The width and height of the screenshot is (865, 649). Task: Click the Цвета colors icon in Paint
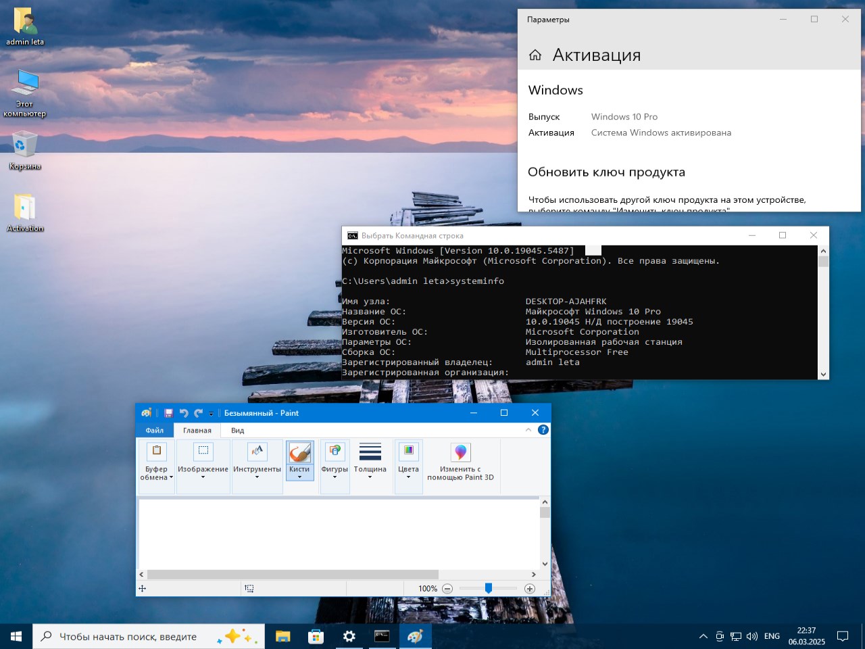408,452
